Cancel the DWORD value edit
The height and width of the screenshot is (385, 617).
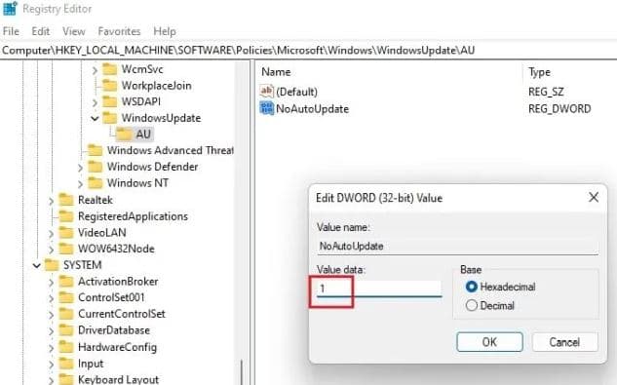pyautogui.click(x=564, y=342)
